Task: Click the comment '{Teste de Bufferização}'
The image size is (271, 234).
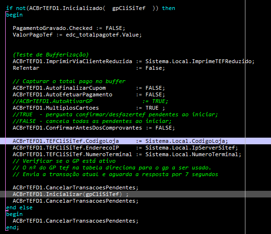Action: point(51,55)
